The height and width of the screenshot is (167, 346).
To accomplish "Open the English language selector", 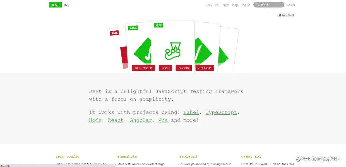I will pyautogui.click(x=246, y=5).
